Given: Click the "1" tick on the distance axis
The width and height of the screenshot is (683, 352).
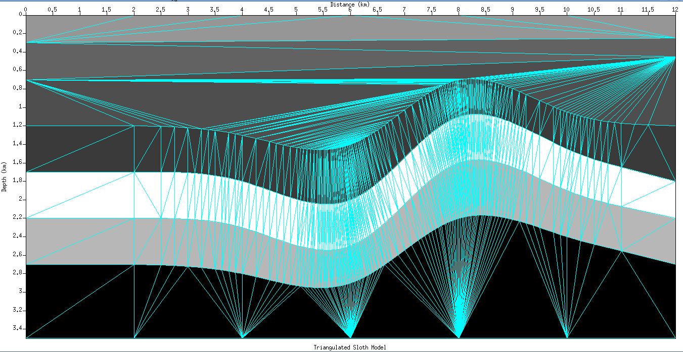Looking at the screenshot, I should pyautogui.click(x=80, y=10).
